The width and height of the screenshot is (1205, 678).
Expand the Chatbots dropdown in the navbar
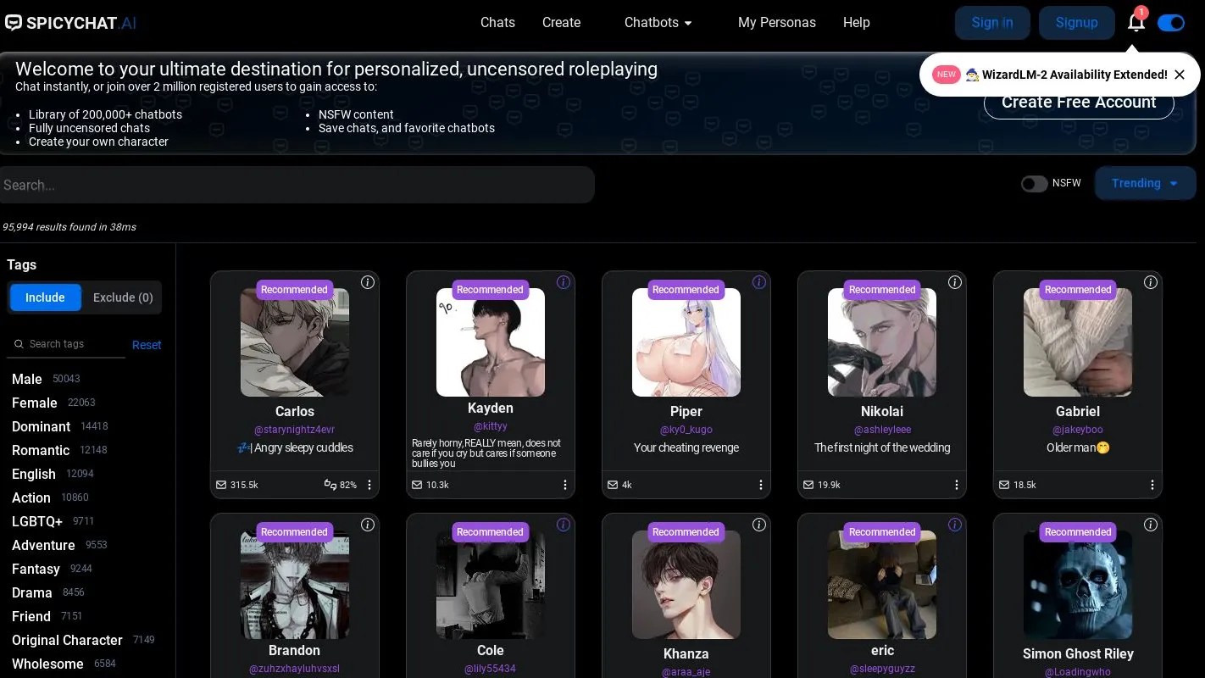(x=658, y=23)
